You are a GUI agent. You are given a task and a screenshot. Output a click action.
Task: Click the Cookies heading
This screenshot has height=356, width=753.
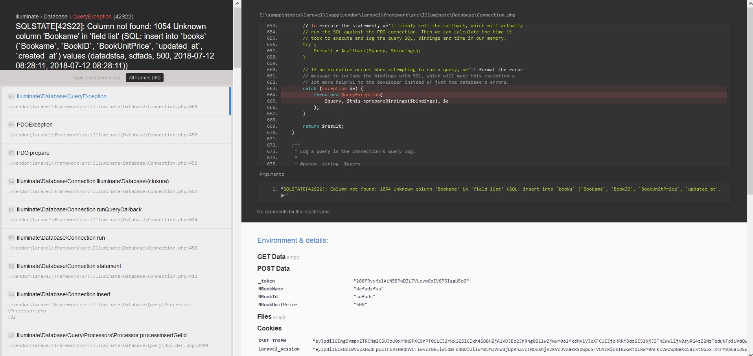(269, 328)
